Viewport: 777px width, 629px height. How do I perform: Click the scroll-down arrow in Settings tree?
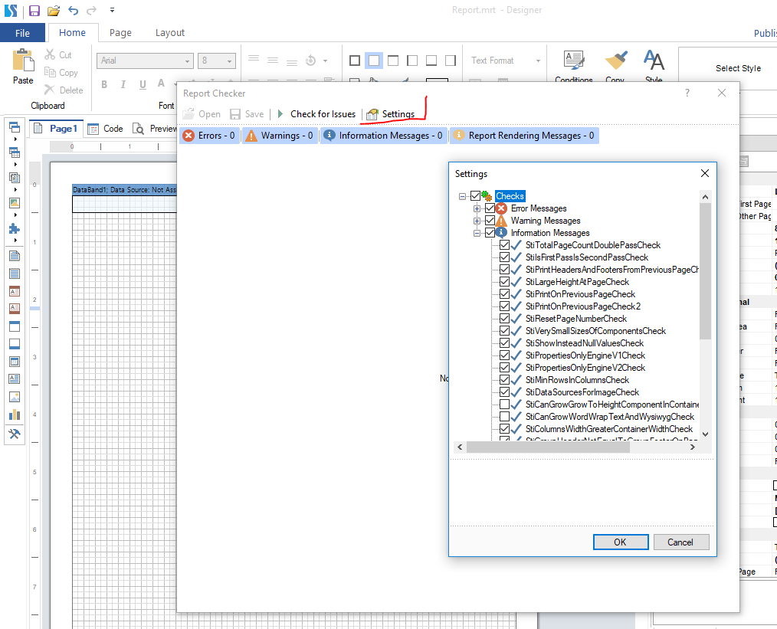point(706,434)
